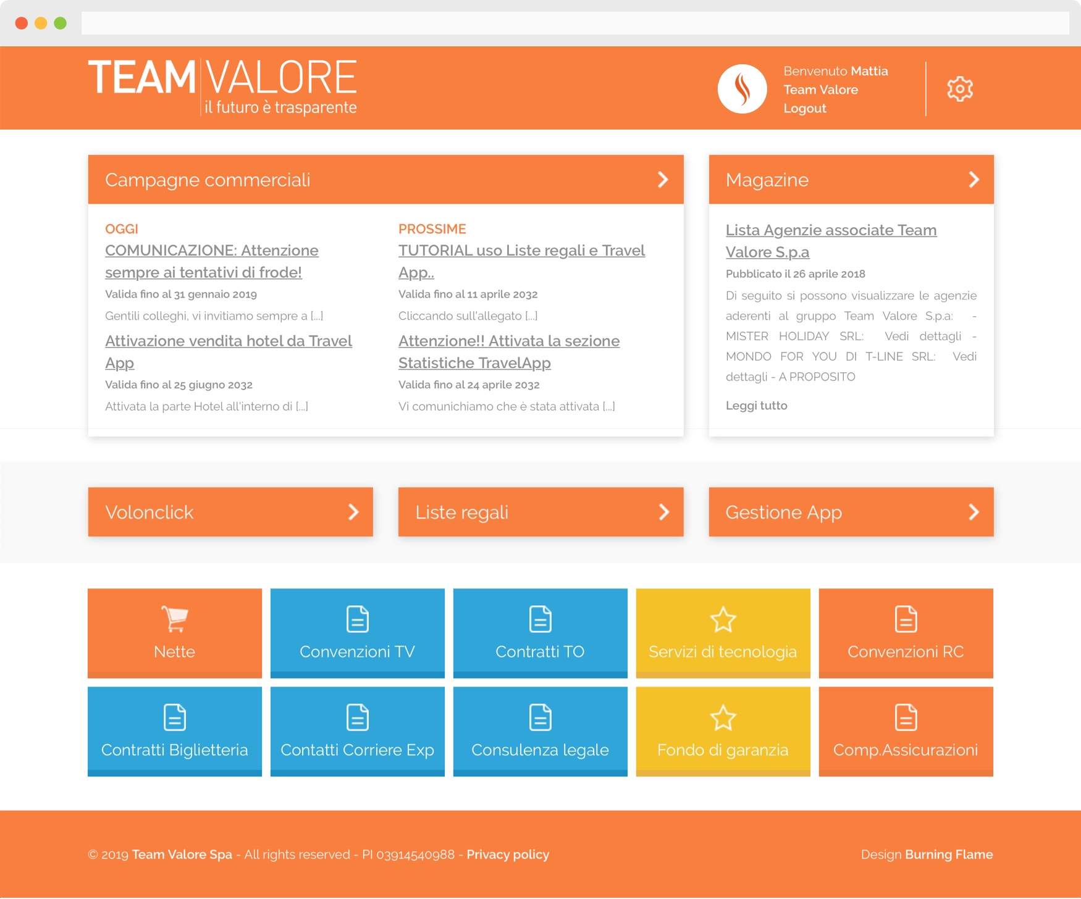Viewport: 1081px width, 899px height.
Task: Select the Servizi di tecnologia tile label
Action: tap(723, 651)
